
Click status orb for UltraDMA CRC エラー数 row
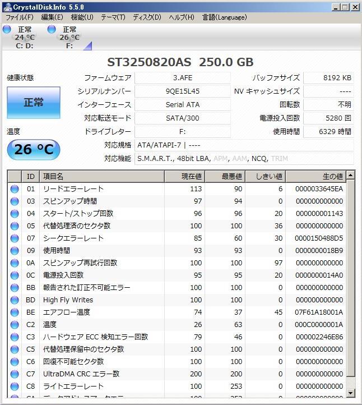15,374
